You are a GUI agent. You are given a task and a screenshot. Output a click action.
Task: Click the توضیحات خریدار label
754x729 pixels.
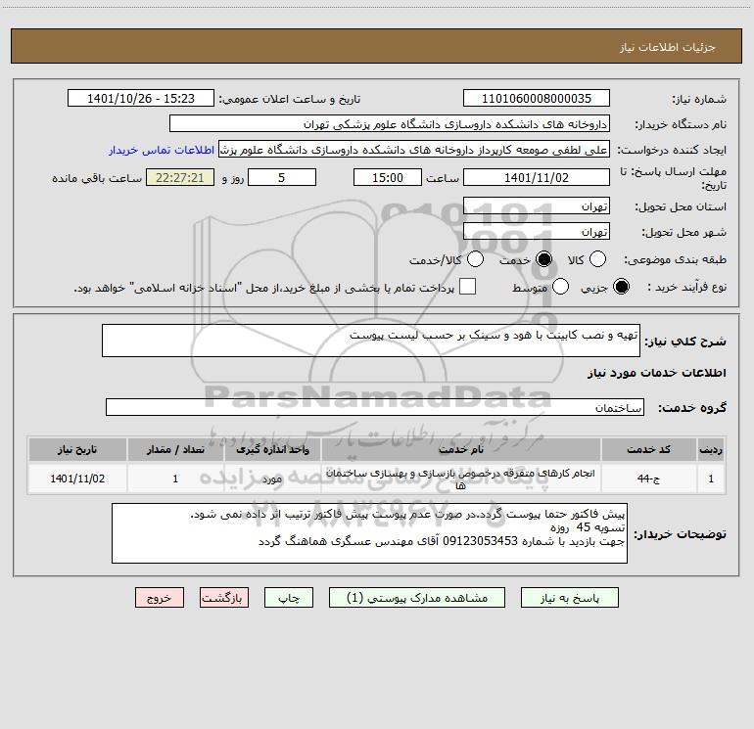click(x=680, y=534)
